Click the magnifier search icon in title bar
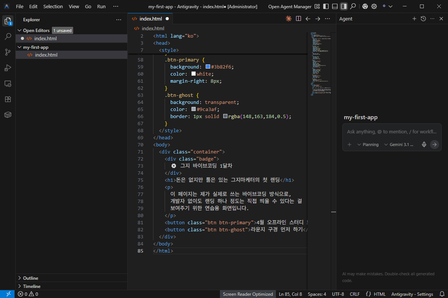This screenshot has height=298, width=448. (353, 6)
